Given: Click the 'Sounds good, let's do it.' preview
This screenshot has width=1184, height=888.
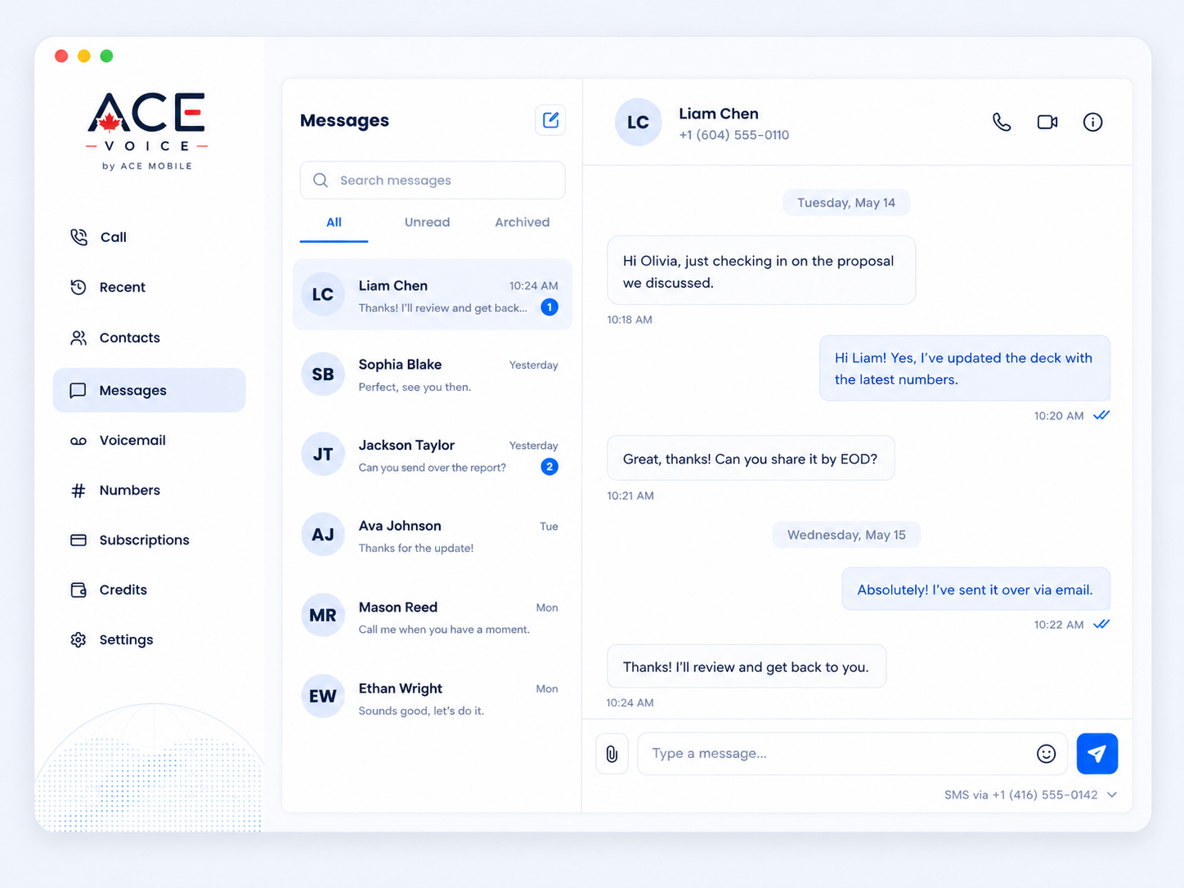Looking at the screenshot, I should 421,711.
